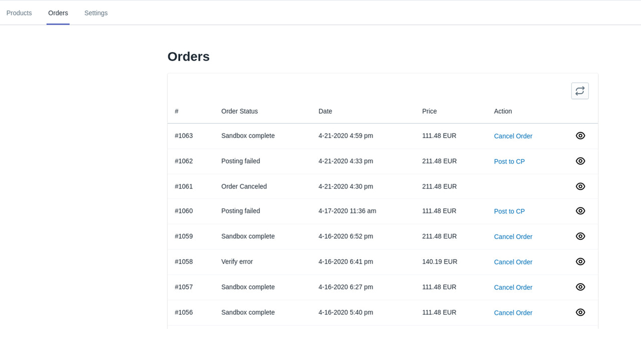Viewport: 641px width, 361px height.
Task: Switch to the Products tab
Action: [19, 13]
